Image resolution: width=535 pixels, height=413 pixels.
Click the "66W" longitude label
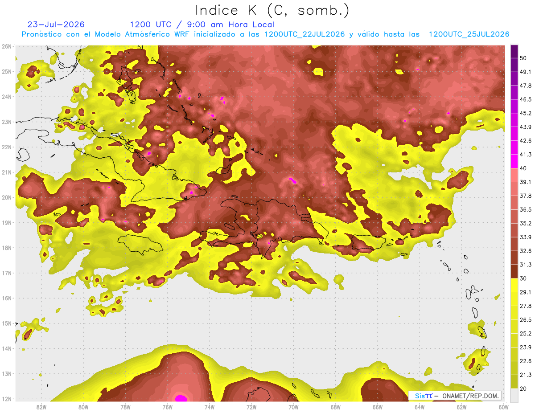[x=378, y=407]
